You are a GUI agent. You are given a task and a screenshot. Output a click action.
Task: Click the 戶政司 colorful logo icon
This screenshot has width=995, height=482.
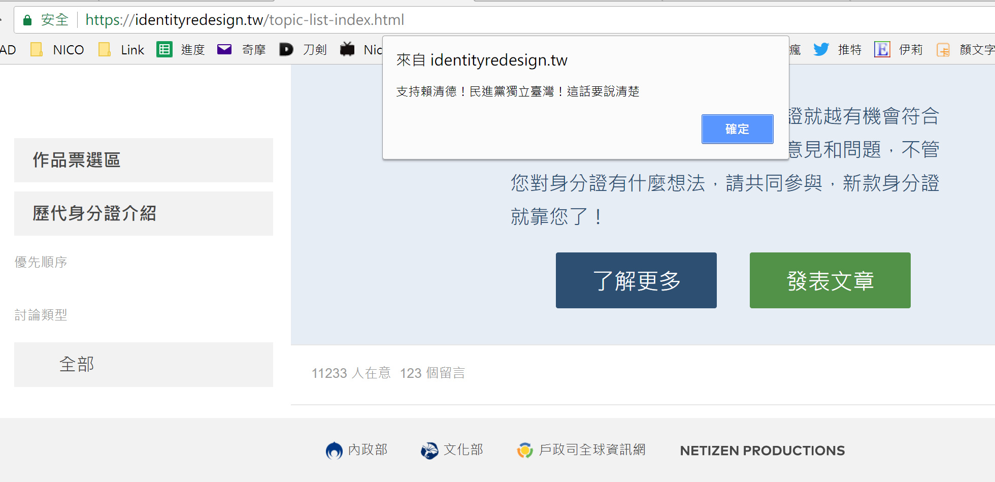(x=525, y=451)
